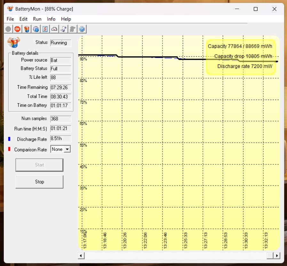287x266 pixels.
Task: Click the 50% axis label on the graph
Action: click(83, 145)
